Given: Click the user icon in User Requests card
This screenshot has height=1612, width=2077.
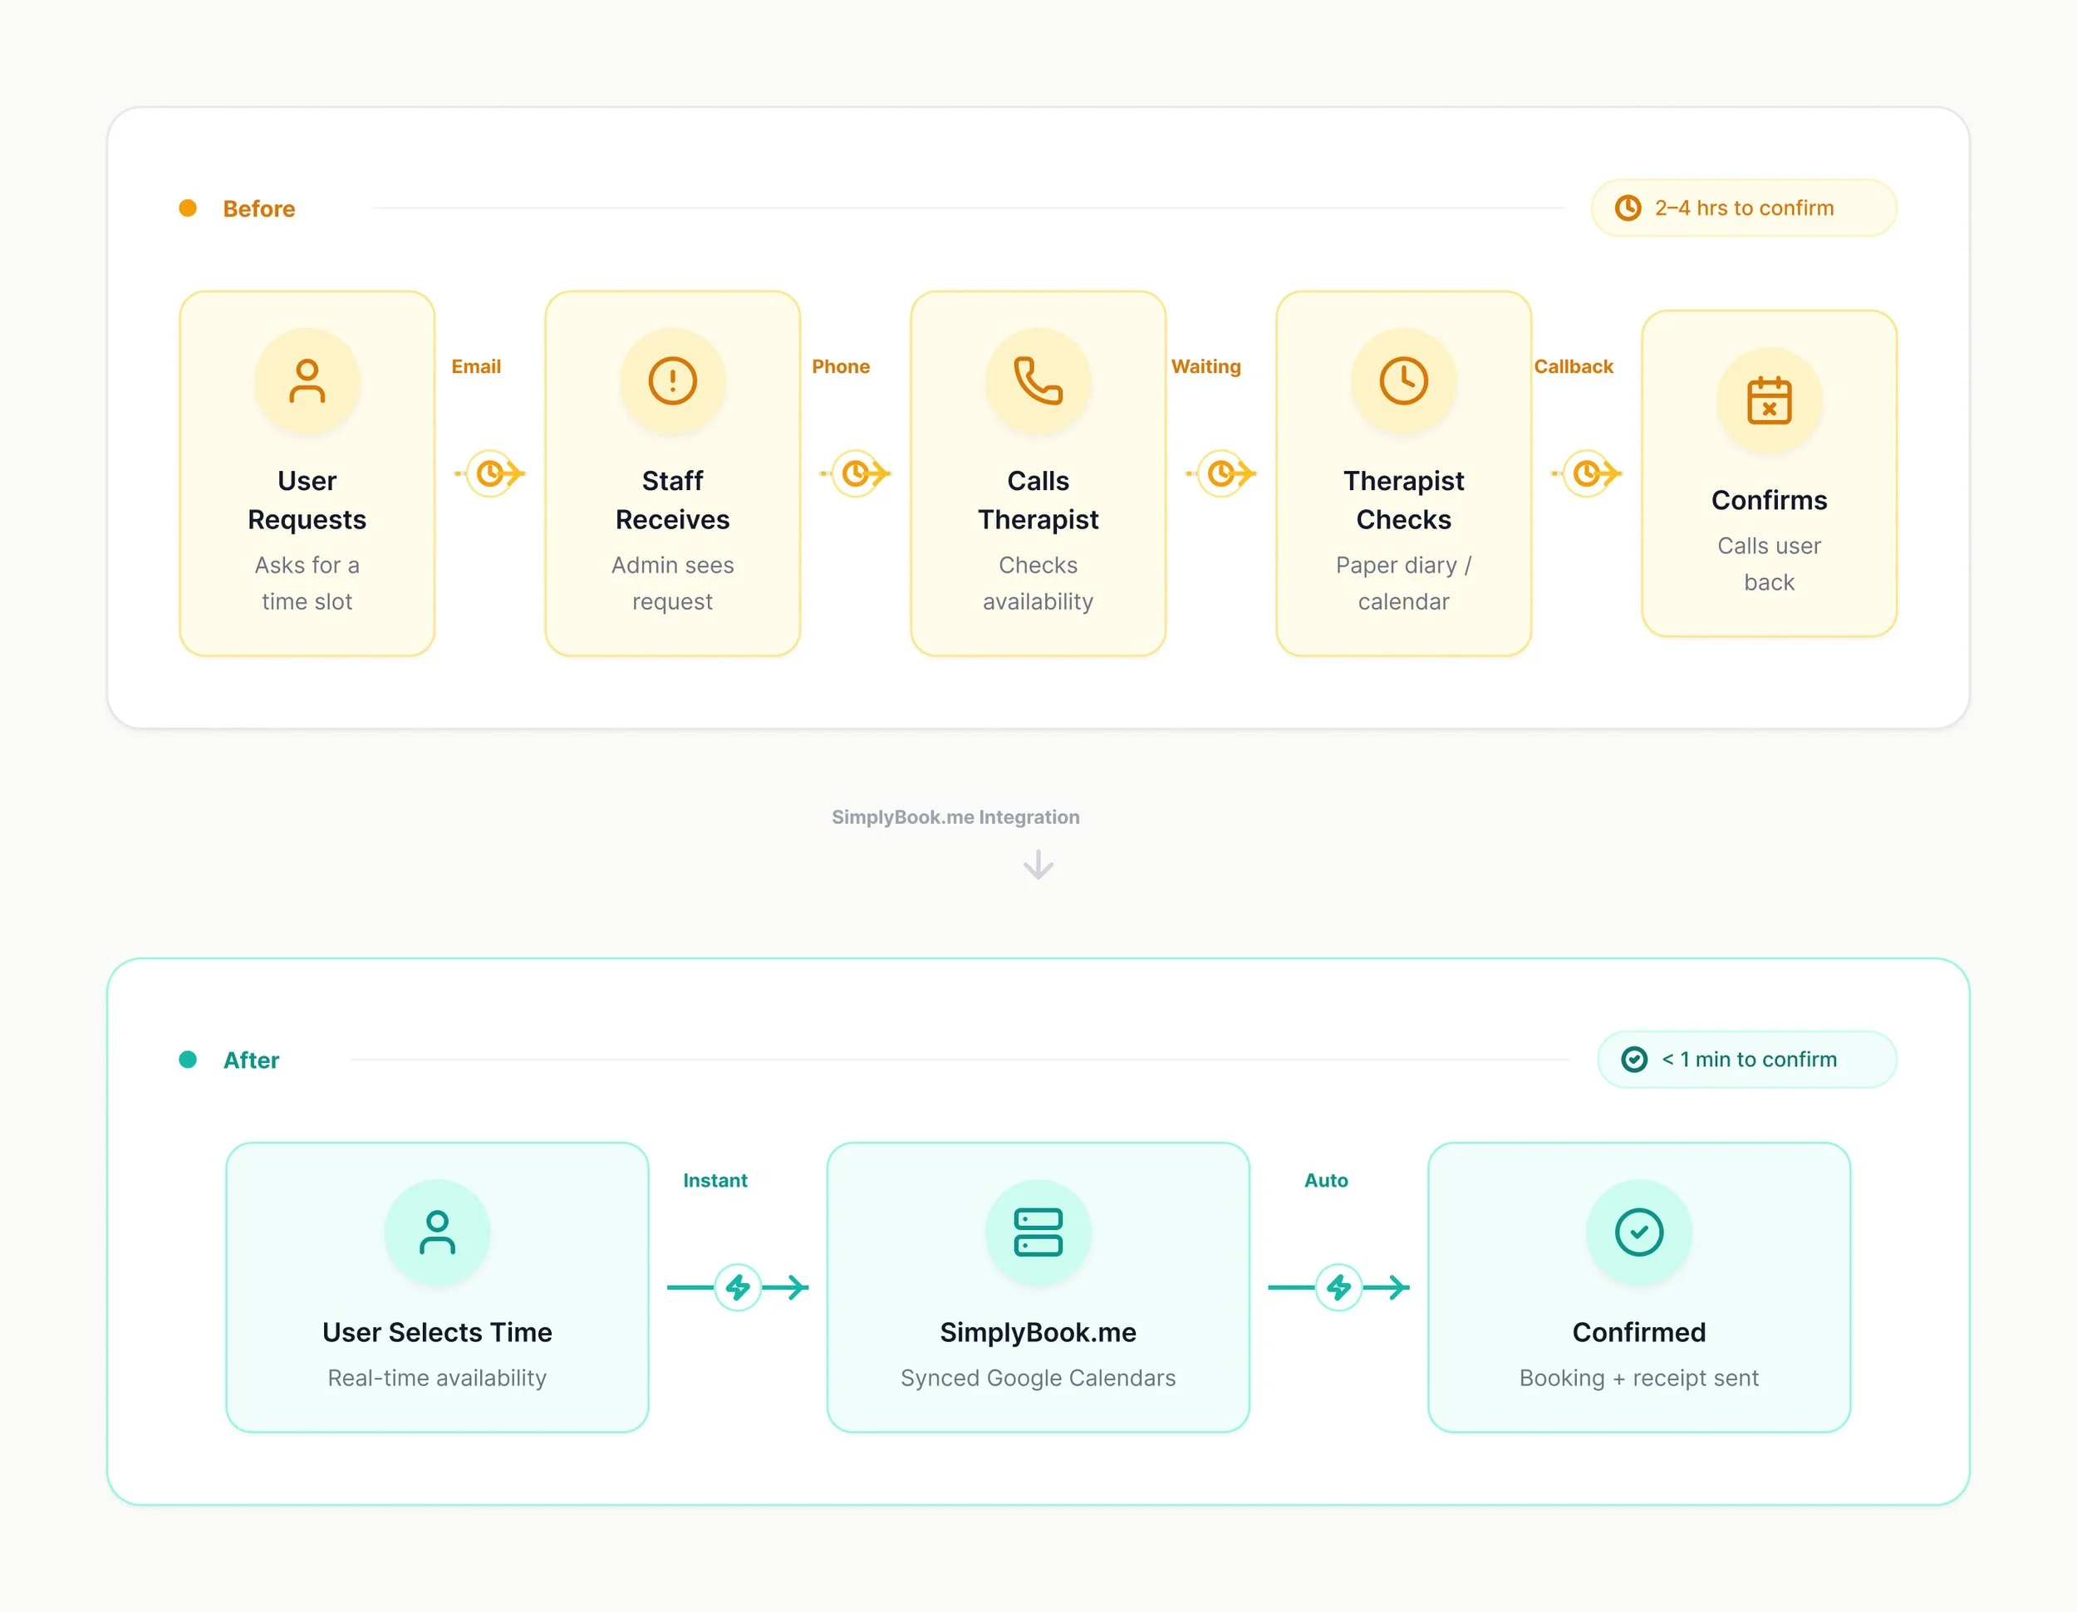Looking at the screenshot, I should click(x=307, y=381).
